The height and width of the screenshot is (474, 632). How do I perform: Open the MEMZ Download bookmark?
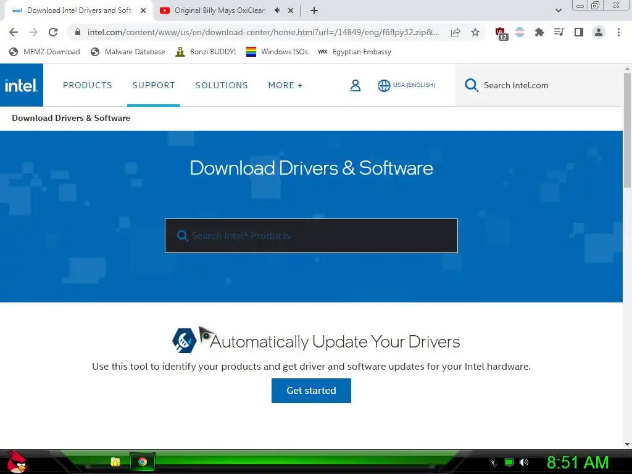pos(44,52)
